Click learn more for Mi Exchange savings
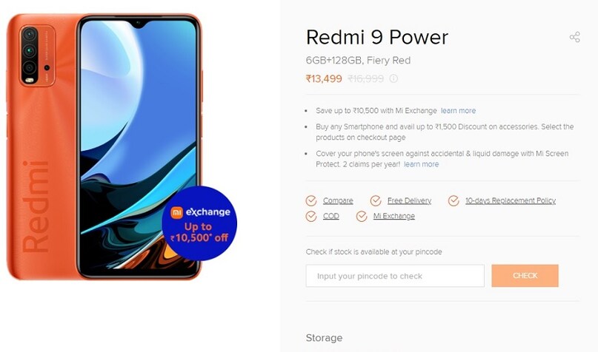The height and width of the screenshot is (352, 598). pos(458,111)
